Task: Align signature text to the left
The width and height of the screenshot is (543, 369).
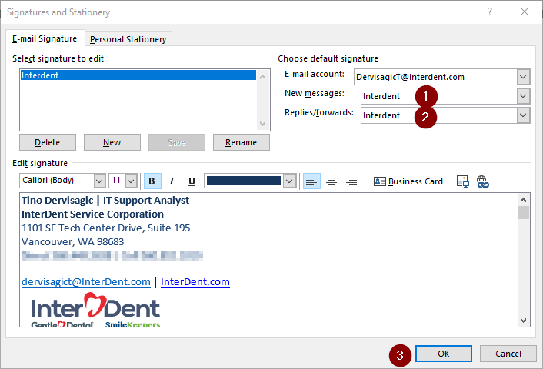Action: coord(311,181)
